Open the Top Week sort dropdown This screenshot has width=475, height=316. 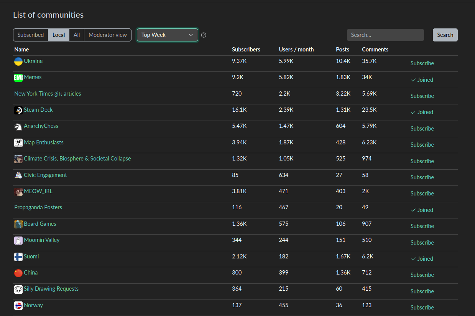pyautogui.click(x=168, y=35)
